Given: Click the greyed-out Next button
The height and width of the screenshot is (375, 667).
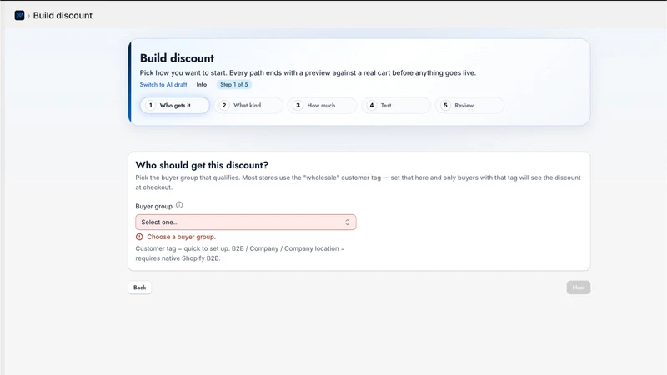Looking at the screenshot, I should click(578, 287).
